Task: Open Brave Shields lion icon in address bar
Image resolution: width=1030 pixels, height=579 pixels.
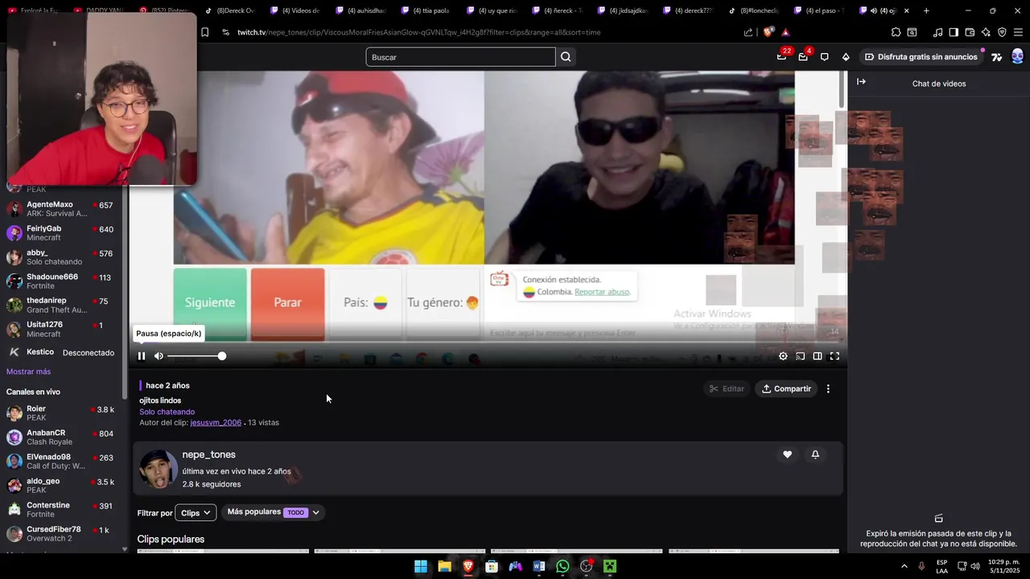Action: [768, 32]
